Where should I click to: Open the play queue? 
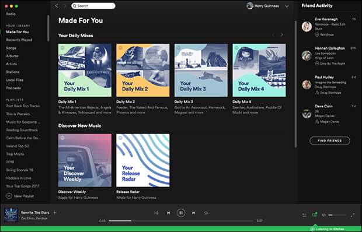pos(305,215)
